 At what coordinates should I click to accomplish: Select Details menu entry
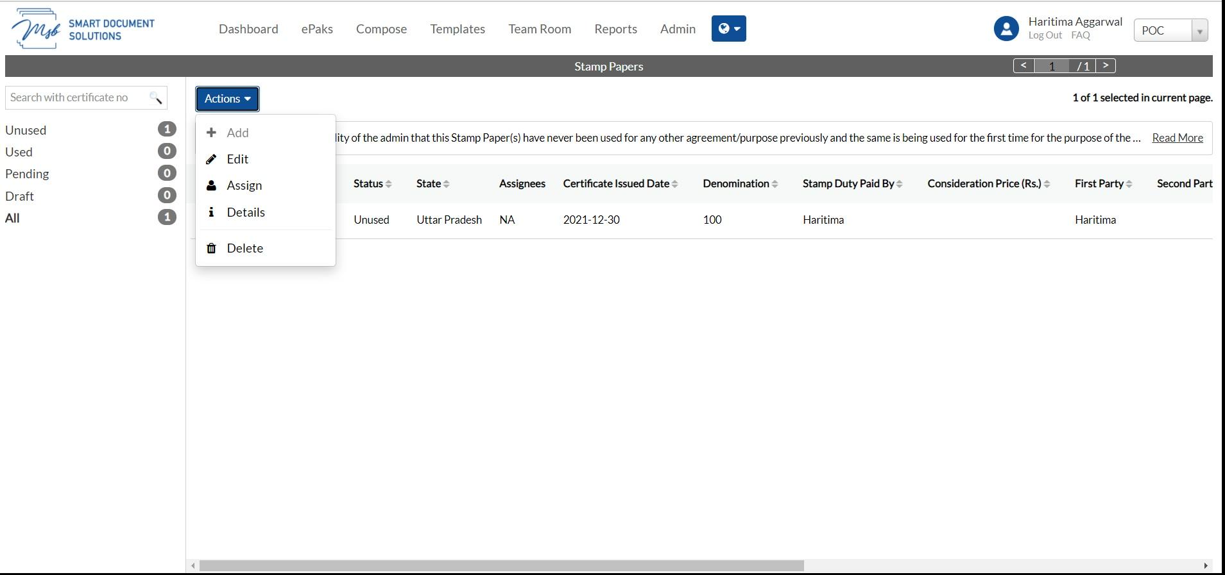tap(266, 212)
